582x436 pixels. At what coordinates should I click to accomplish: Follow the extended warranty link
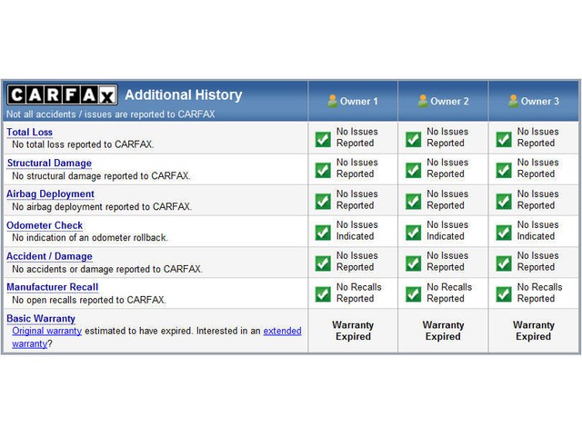(x=282, y=331)
